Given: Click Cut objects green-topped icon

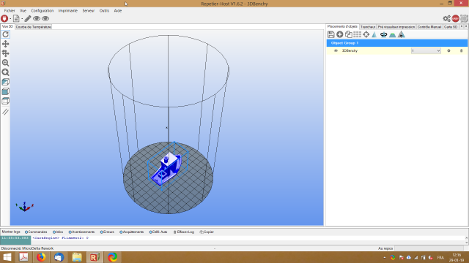Looking at the screenshot, I should (393, 35).
